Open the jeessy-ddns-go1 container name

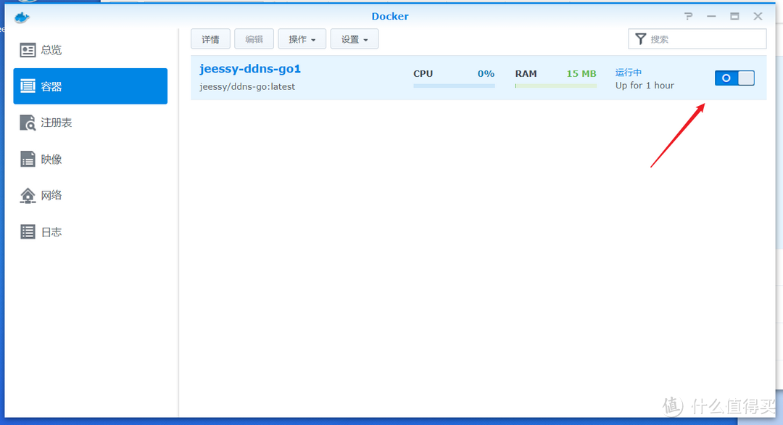coord(249,69)
